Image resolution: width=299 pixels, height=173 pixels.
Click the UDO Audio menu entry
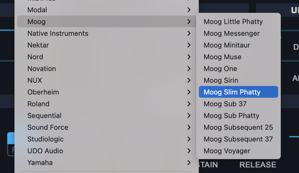[x=45, y=151]
